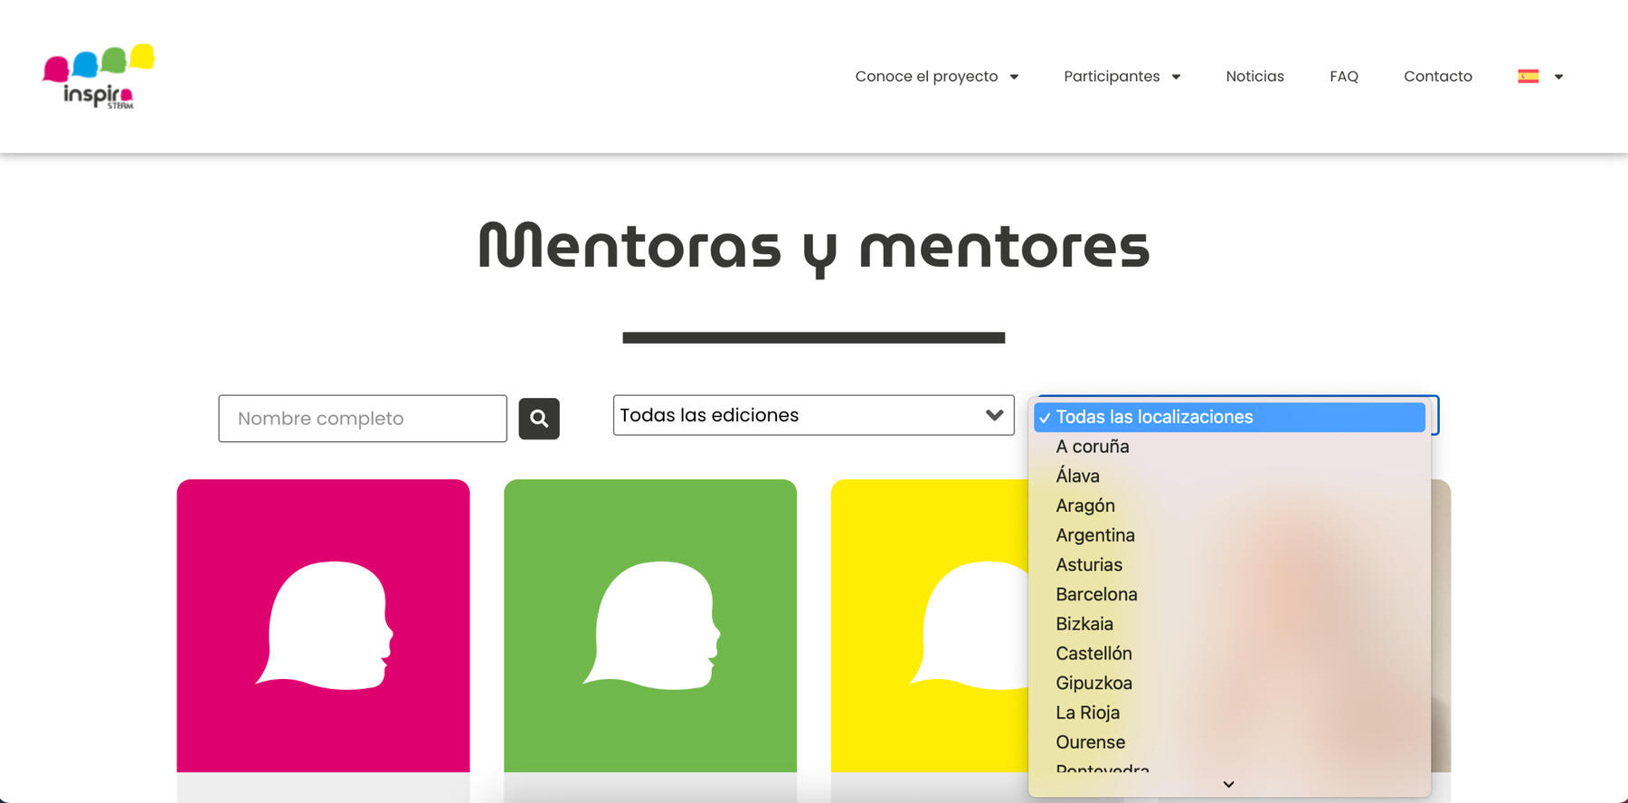Choose La Rioja location option
Viewport: 1628px width, 803px height.
click(1088, 713)
